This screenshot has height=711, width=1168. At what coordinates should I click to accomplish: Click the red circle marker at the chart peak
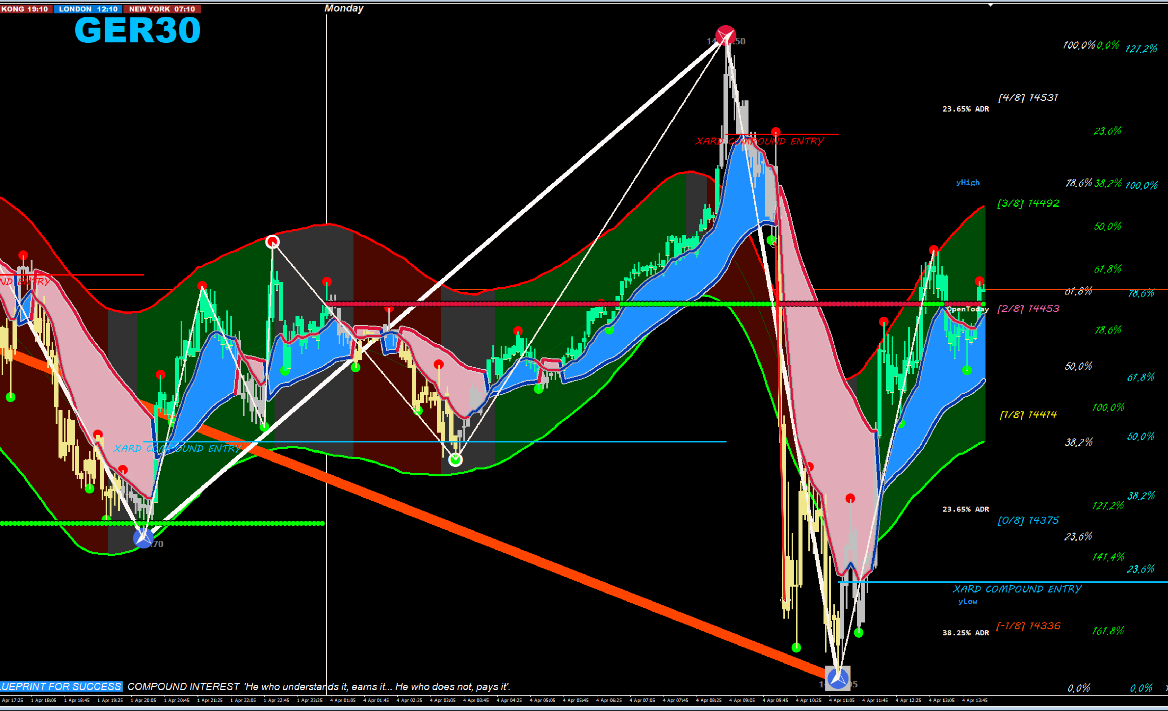pos(726,36)
